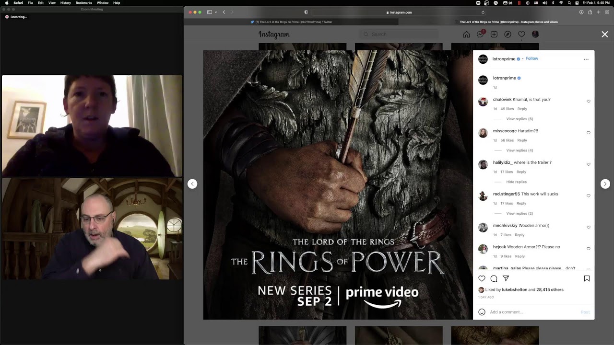Image resolution: width=614 pixels, height=345 pixels.
Task: Open lukebshelton profile from Liked by
Action: [x=514, y=289]
